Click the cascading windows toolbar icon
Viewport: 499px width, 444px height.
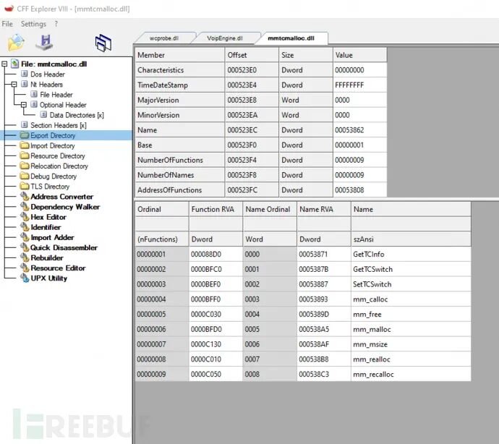(103, 43)
